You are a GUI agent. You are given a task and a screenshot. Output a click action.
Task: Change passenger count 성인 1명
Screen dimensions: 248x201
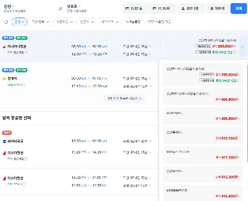pyautogui.click(x=191, y=8)
